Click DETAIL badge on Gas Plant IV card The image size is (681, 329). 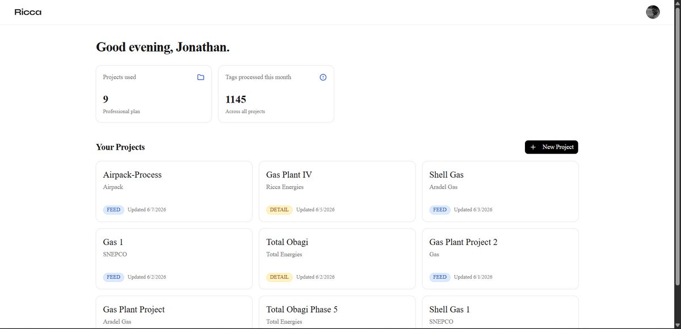coord(279,210)
